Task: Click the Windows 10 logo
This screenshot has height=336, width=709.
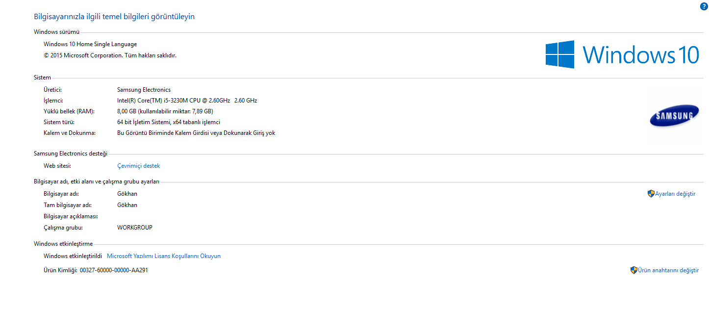Action: click(x=622, y=54)
